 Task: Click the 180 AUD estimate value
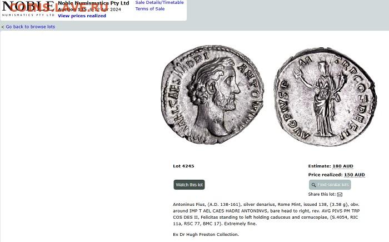pos(343,166)
